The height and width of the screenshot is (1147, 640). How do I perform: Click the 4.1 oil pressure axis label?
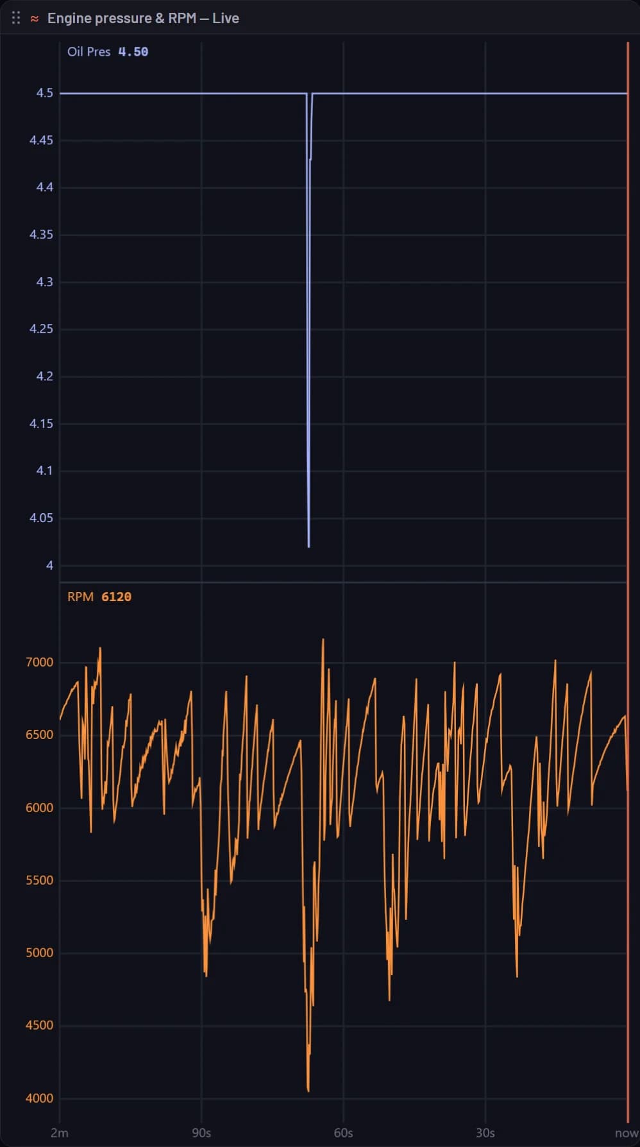[45, 471]
